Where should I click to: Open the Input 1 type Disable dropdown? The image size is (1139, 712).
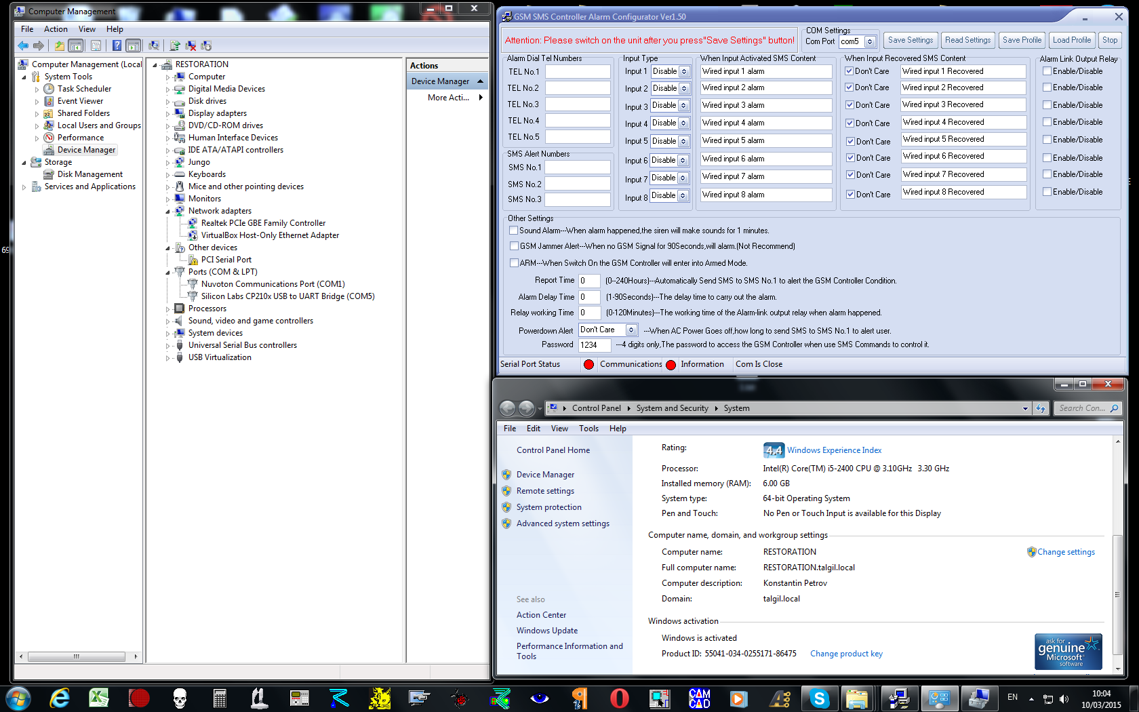click(x=684, y=72)
